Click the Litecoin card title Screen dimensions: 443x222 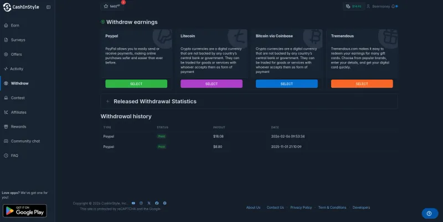(x=188, y=36)
